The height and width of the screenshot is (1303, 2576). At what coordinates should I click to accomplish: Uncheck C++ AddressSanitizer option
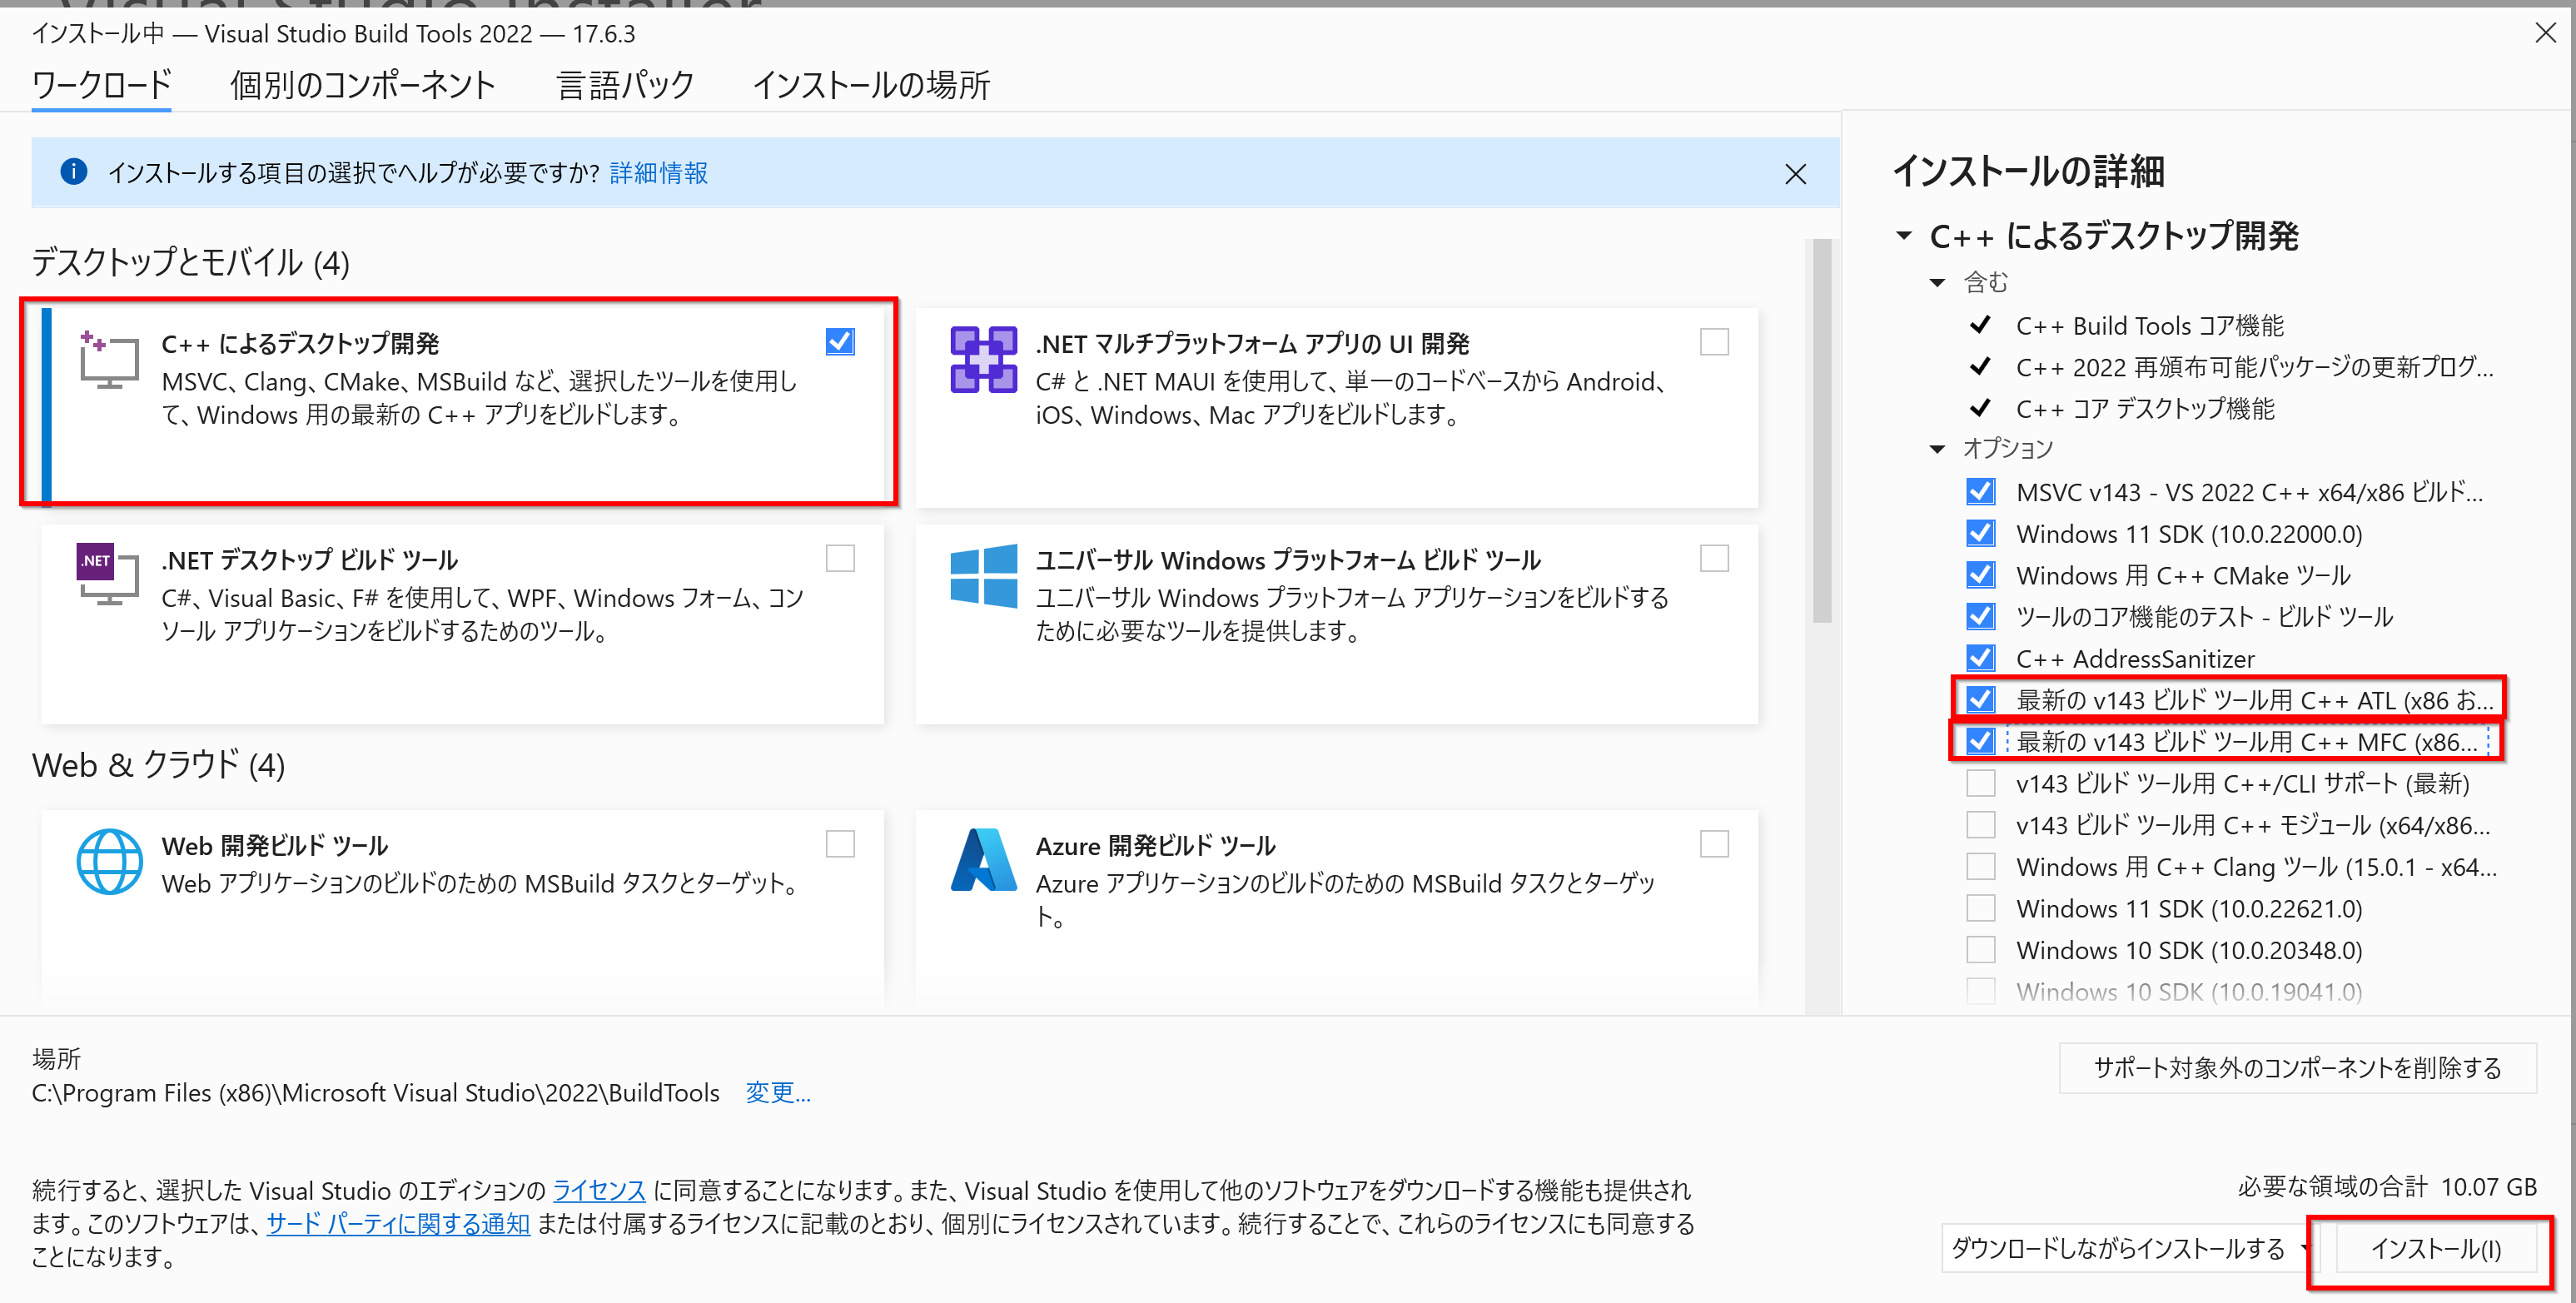click(1980, 658)
